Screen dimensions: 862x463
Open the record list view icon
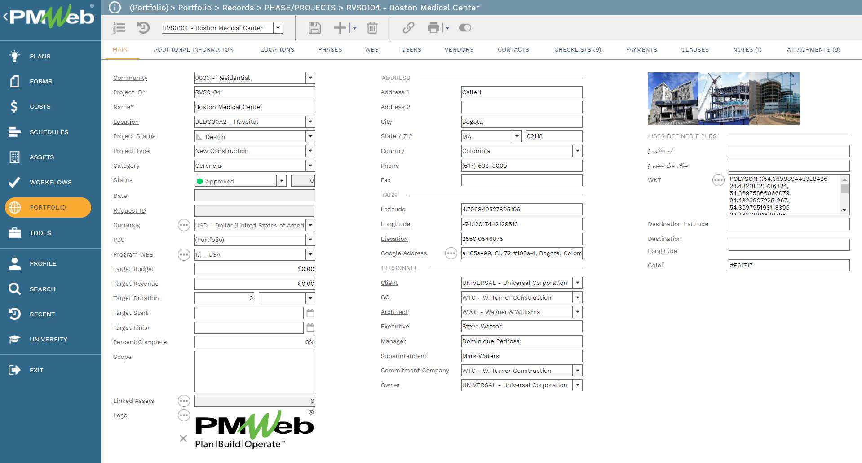pyautogui.click(x=119, y=28)
